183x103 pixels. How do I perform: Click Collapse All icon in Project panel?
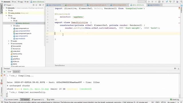[x=36, y=5]
